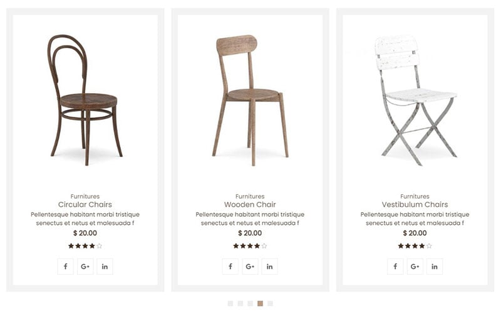View the white folding chair image
The width and height of the screenshot is (501, 313).
[x=416, y=101]
